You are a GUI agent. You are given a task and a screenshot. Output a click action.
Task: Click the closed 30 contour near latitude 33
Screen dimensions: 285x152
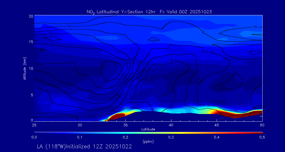pyautogui.click(x=111, y=71)
